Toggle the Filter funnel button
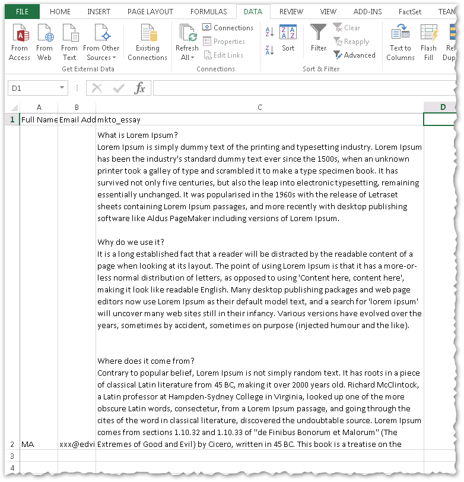The height and width of the screenshot is (482, 464). [x=319, y=37]
